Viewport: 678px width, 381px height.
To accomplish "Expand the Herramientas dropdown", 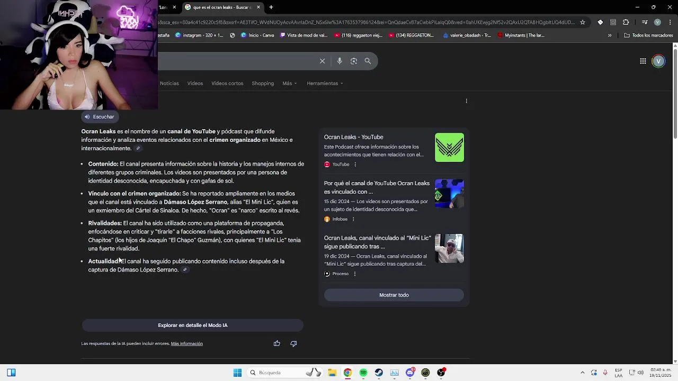I will (x=325, y=84).
